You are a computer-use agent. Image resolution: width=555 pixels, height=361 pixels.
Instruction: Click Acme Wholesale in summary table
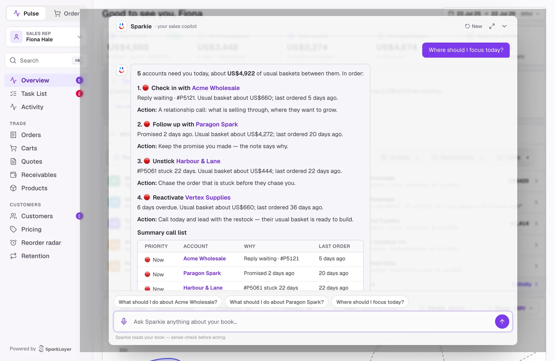pyautogui.click(x=205, y=258)
